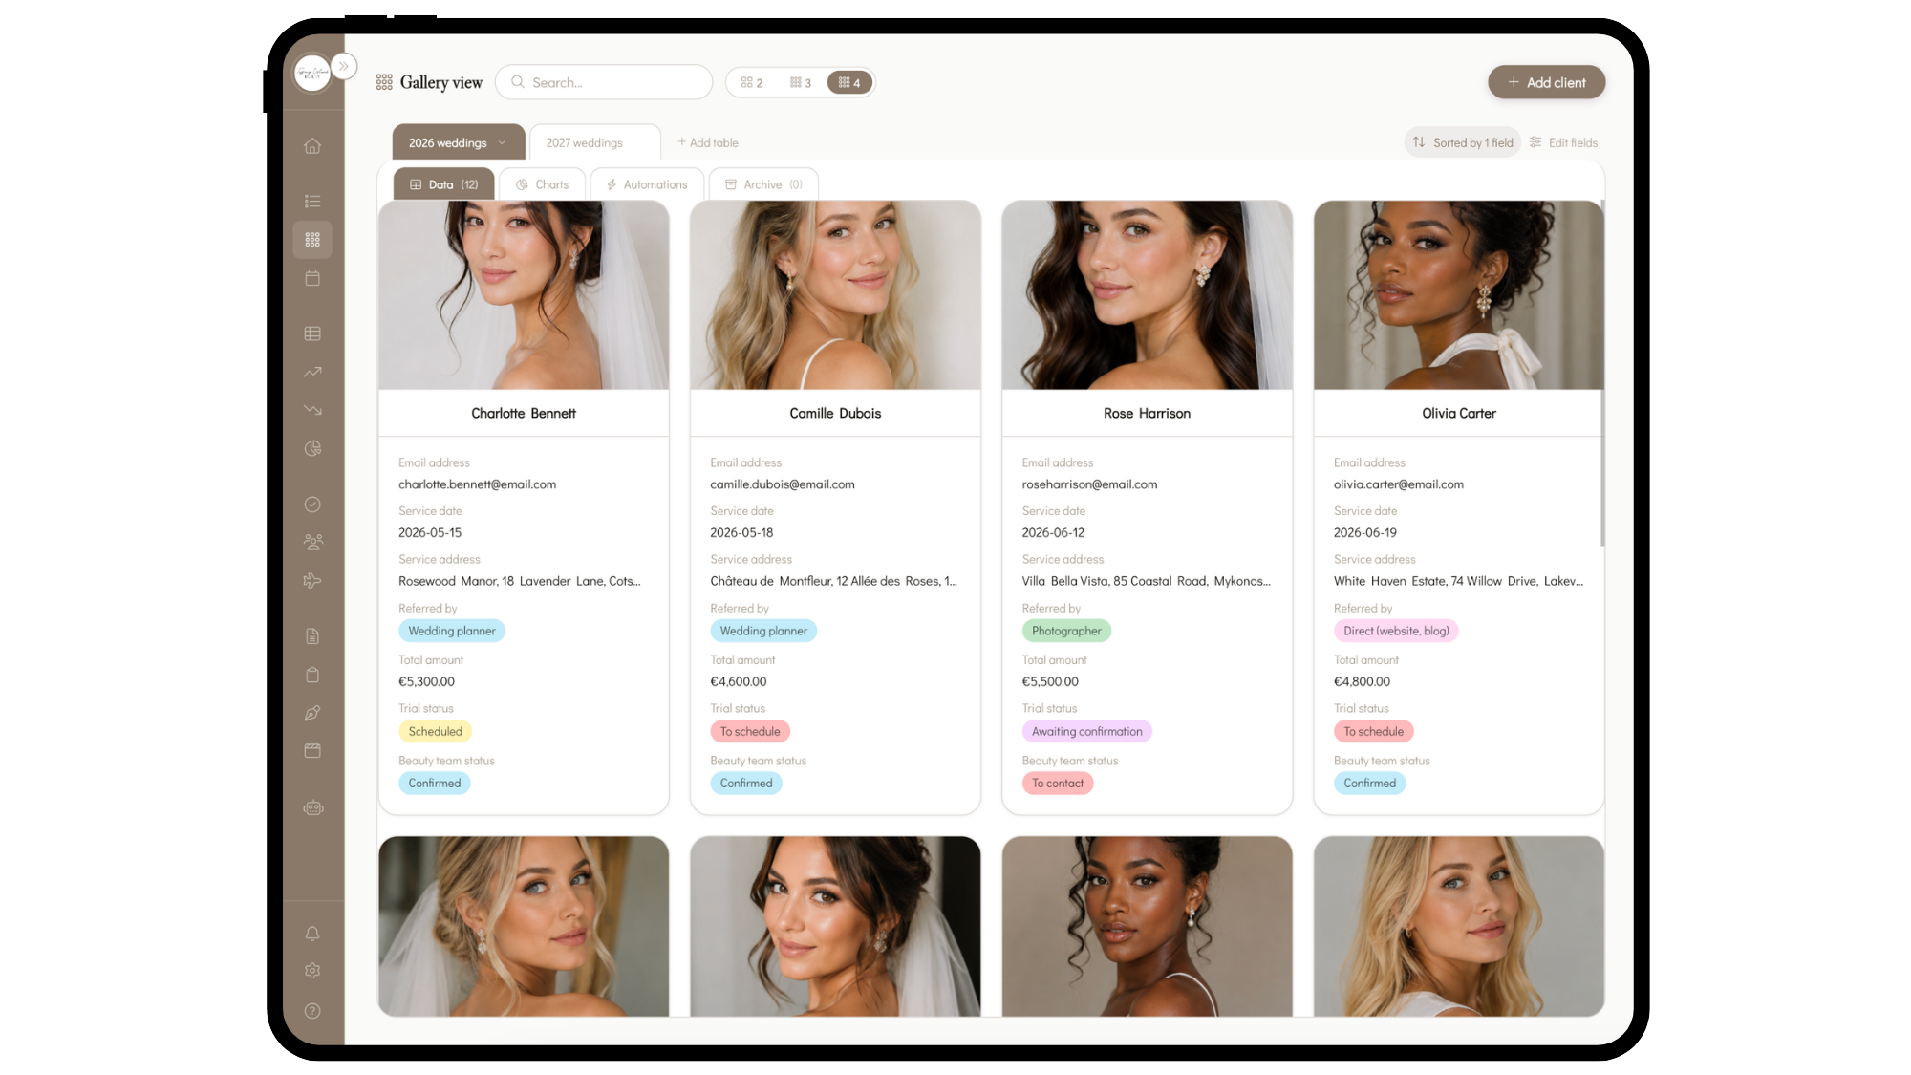Screen dimensions: 1911x1075
Task: Click the Gallery view grid icon
Action: pyautogui.click(x=384, y=82)
